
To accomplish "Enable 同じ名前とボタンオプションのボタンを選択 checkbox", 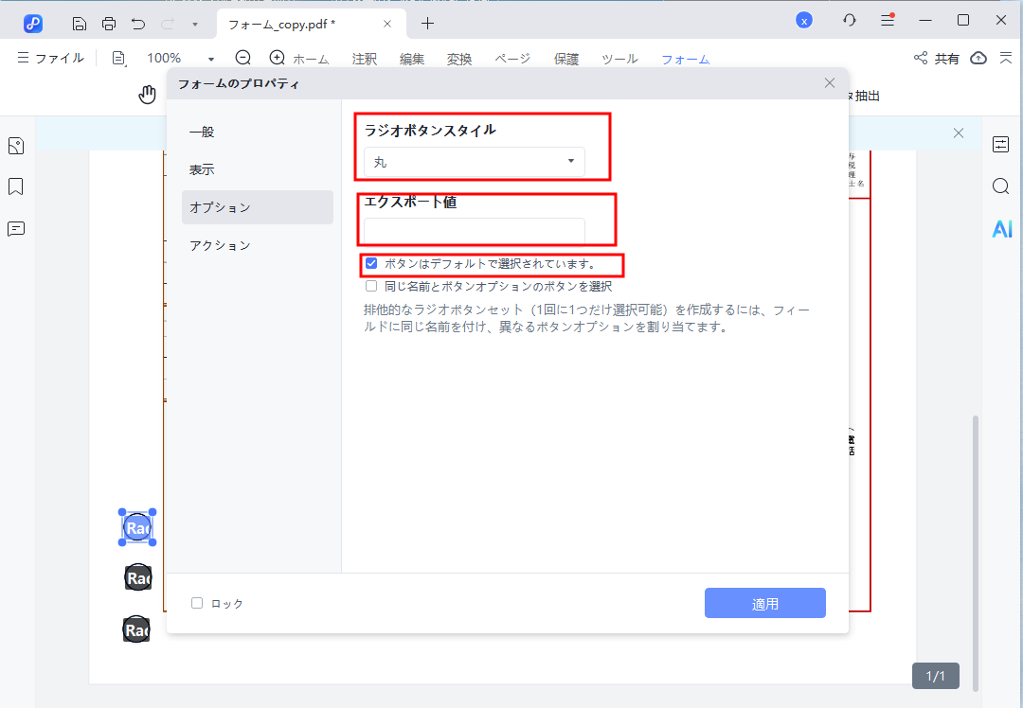I will point(371,286).
